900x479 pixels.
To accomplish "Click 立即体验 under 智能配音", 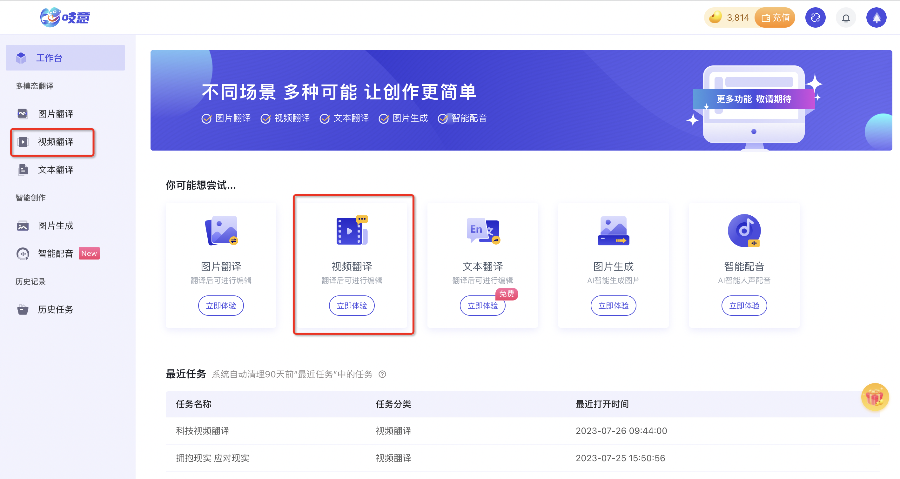I will [744, 306].
